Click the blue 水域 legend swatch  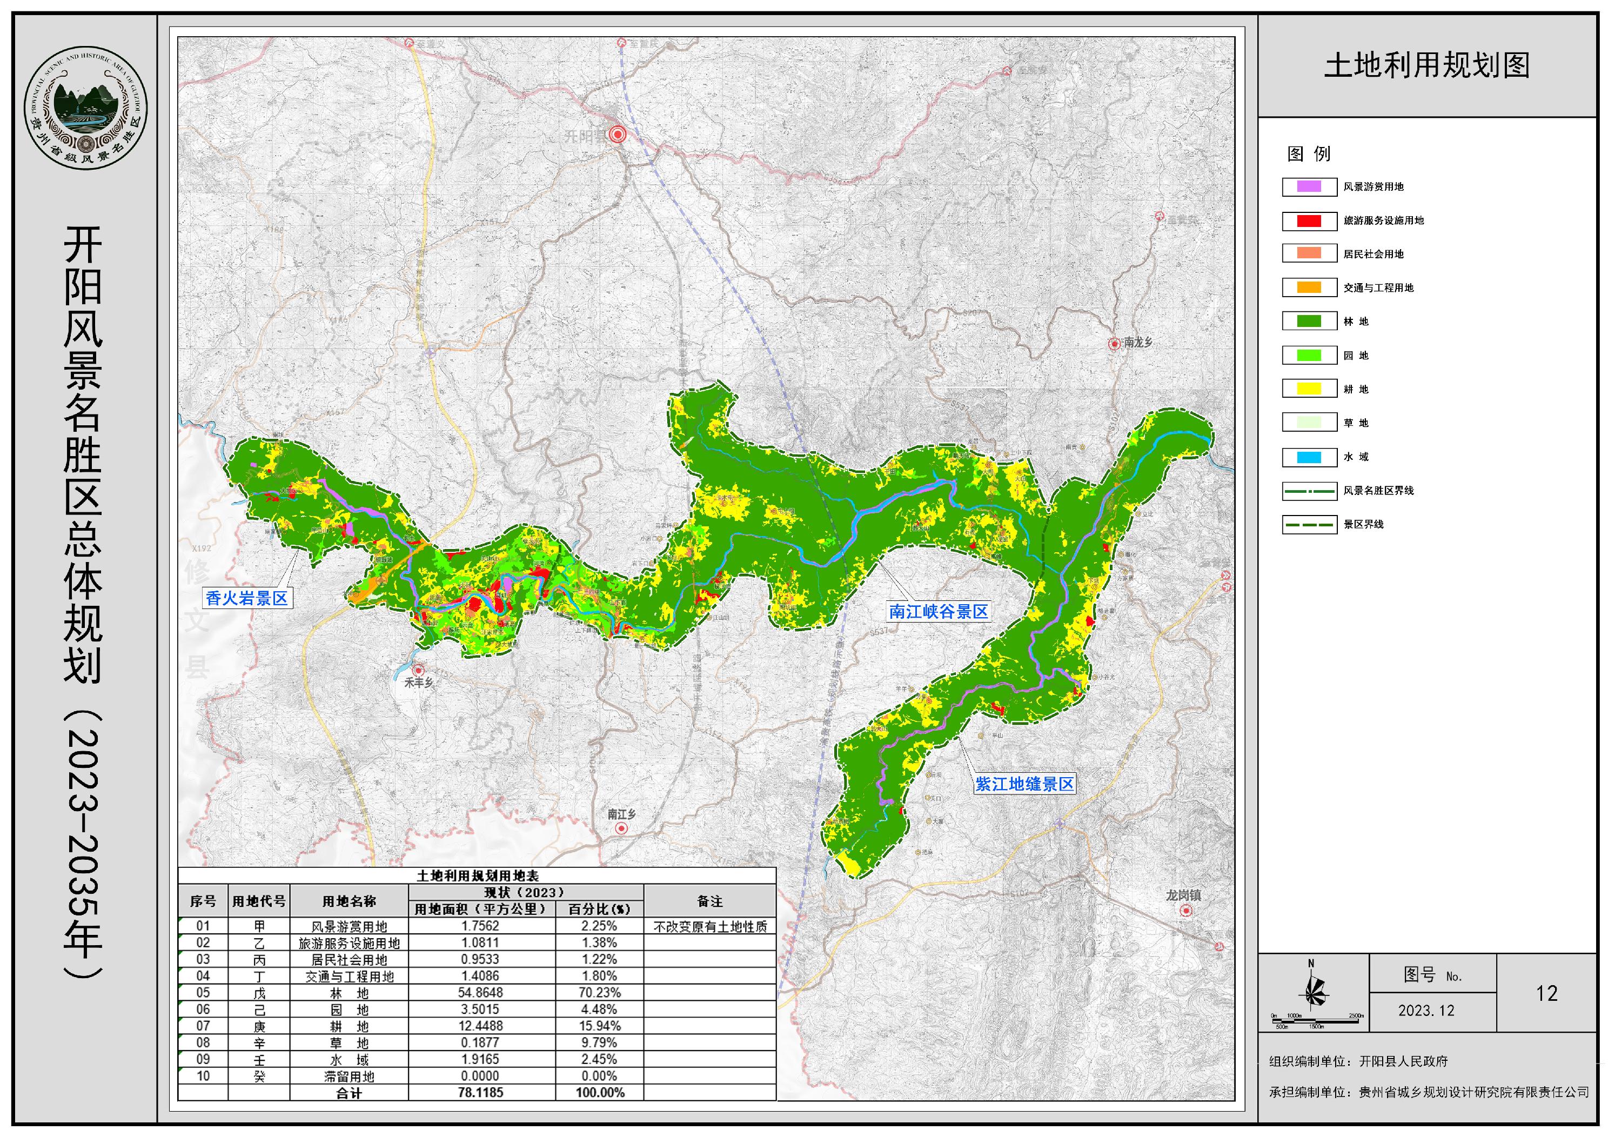coord(1308,457)
